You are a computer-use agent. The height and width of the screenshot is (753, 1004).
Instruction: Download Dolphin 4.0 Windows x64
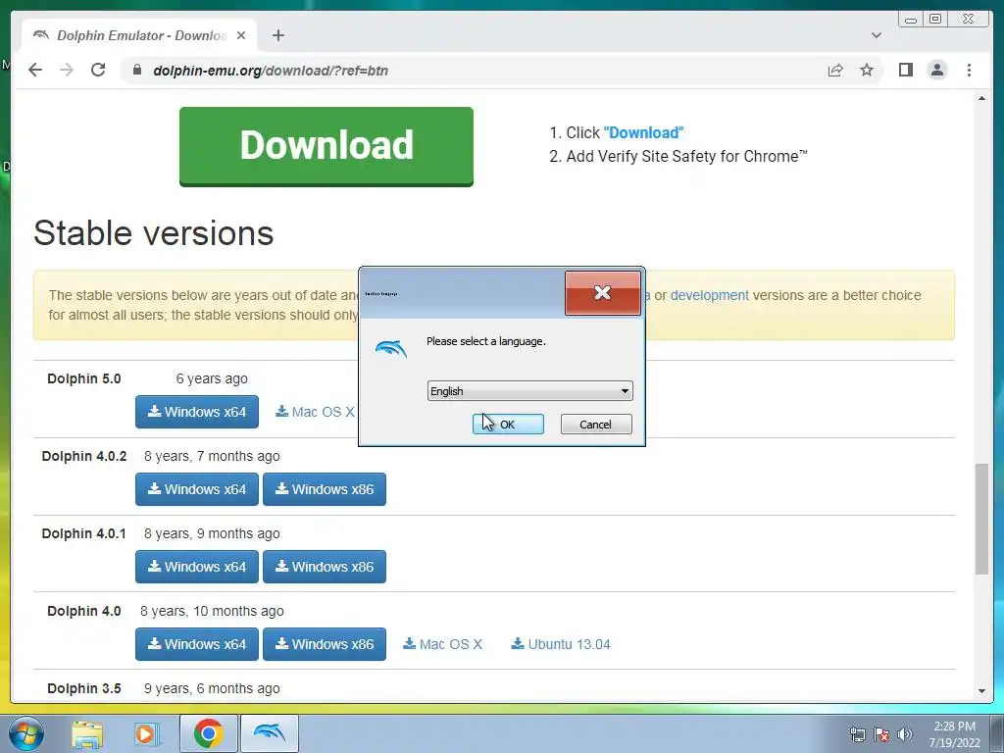(x=196, y=644)
